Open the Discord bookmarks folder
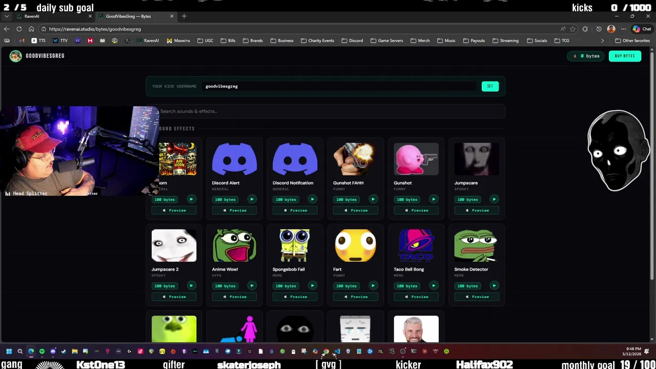This screenshot has width=656, height=369. [352, 40]
